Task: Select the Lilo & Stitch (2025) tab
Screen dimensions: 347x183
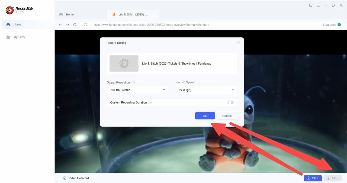Action: pos(133,15)
